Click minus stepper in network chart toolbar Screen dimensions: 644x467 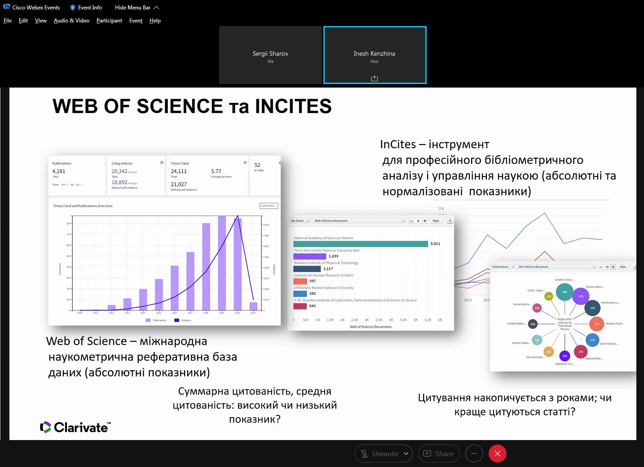pos(601,267)
